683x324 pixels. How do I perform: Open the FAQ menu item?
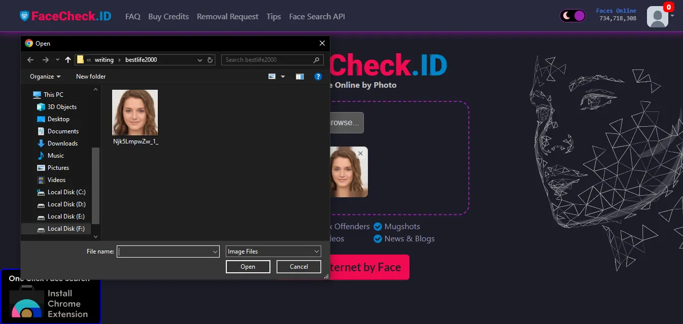pos(132,17)
